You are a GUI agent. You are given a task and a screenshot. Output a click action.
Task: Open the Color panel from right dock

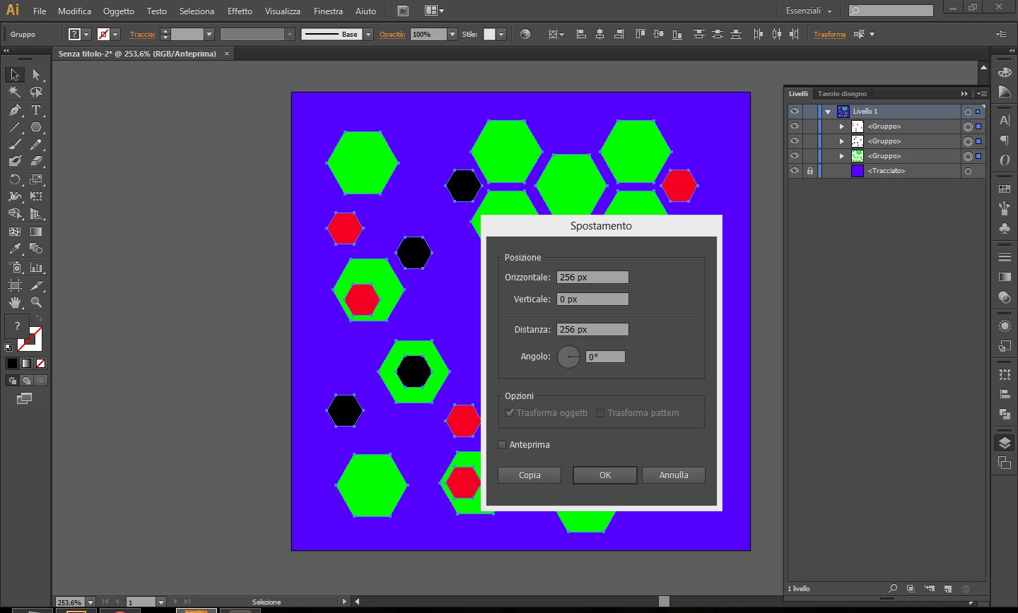[x=1005, y=73]
